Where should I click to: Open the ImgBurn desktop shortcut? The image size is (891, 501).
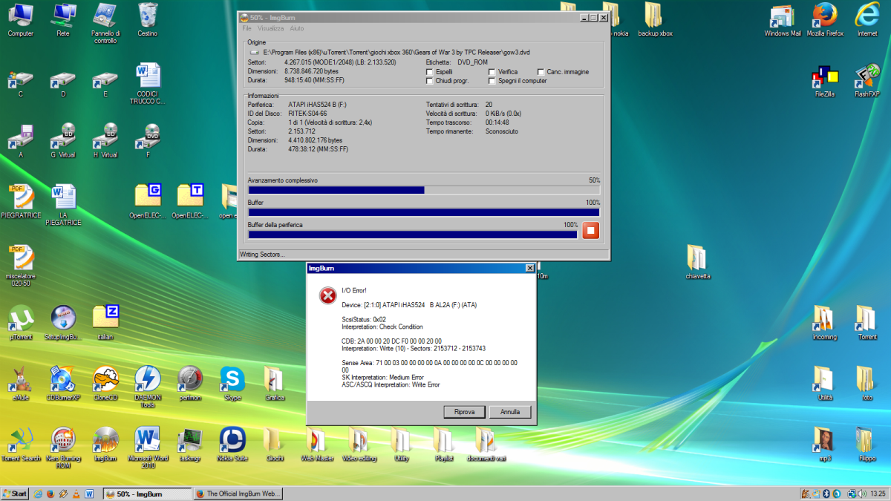[x=105, y=440]
